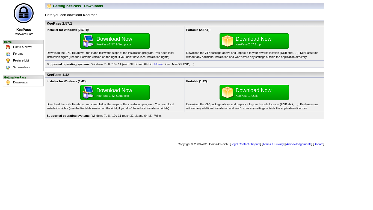Image resolution: width=373 pixels, height=210 pixels.
Task: View the Screenshots page
Action: tap(22, 68)
